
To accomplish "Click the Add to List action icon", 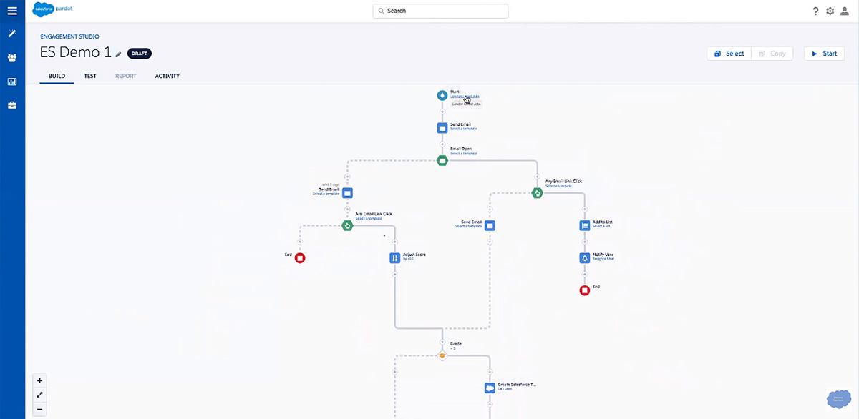I will point(585,225).
